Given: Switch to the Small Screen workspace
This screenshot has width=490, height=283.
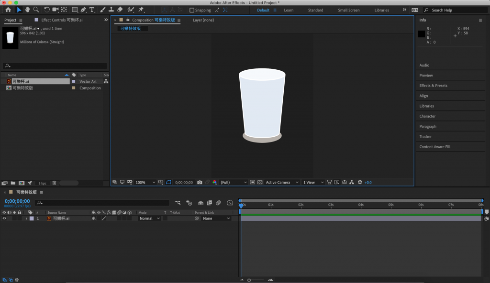Looking at the screenshot, I should click(x=348, y=10).
